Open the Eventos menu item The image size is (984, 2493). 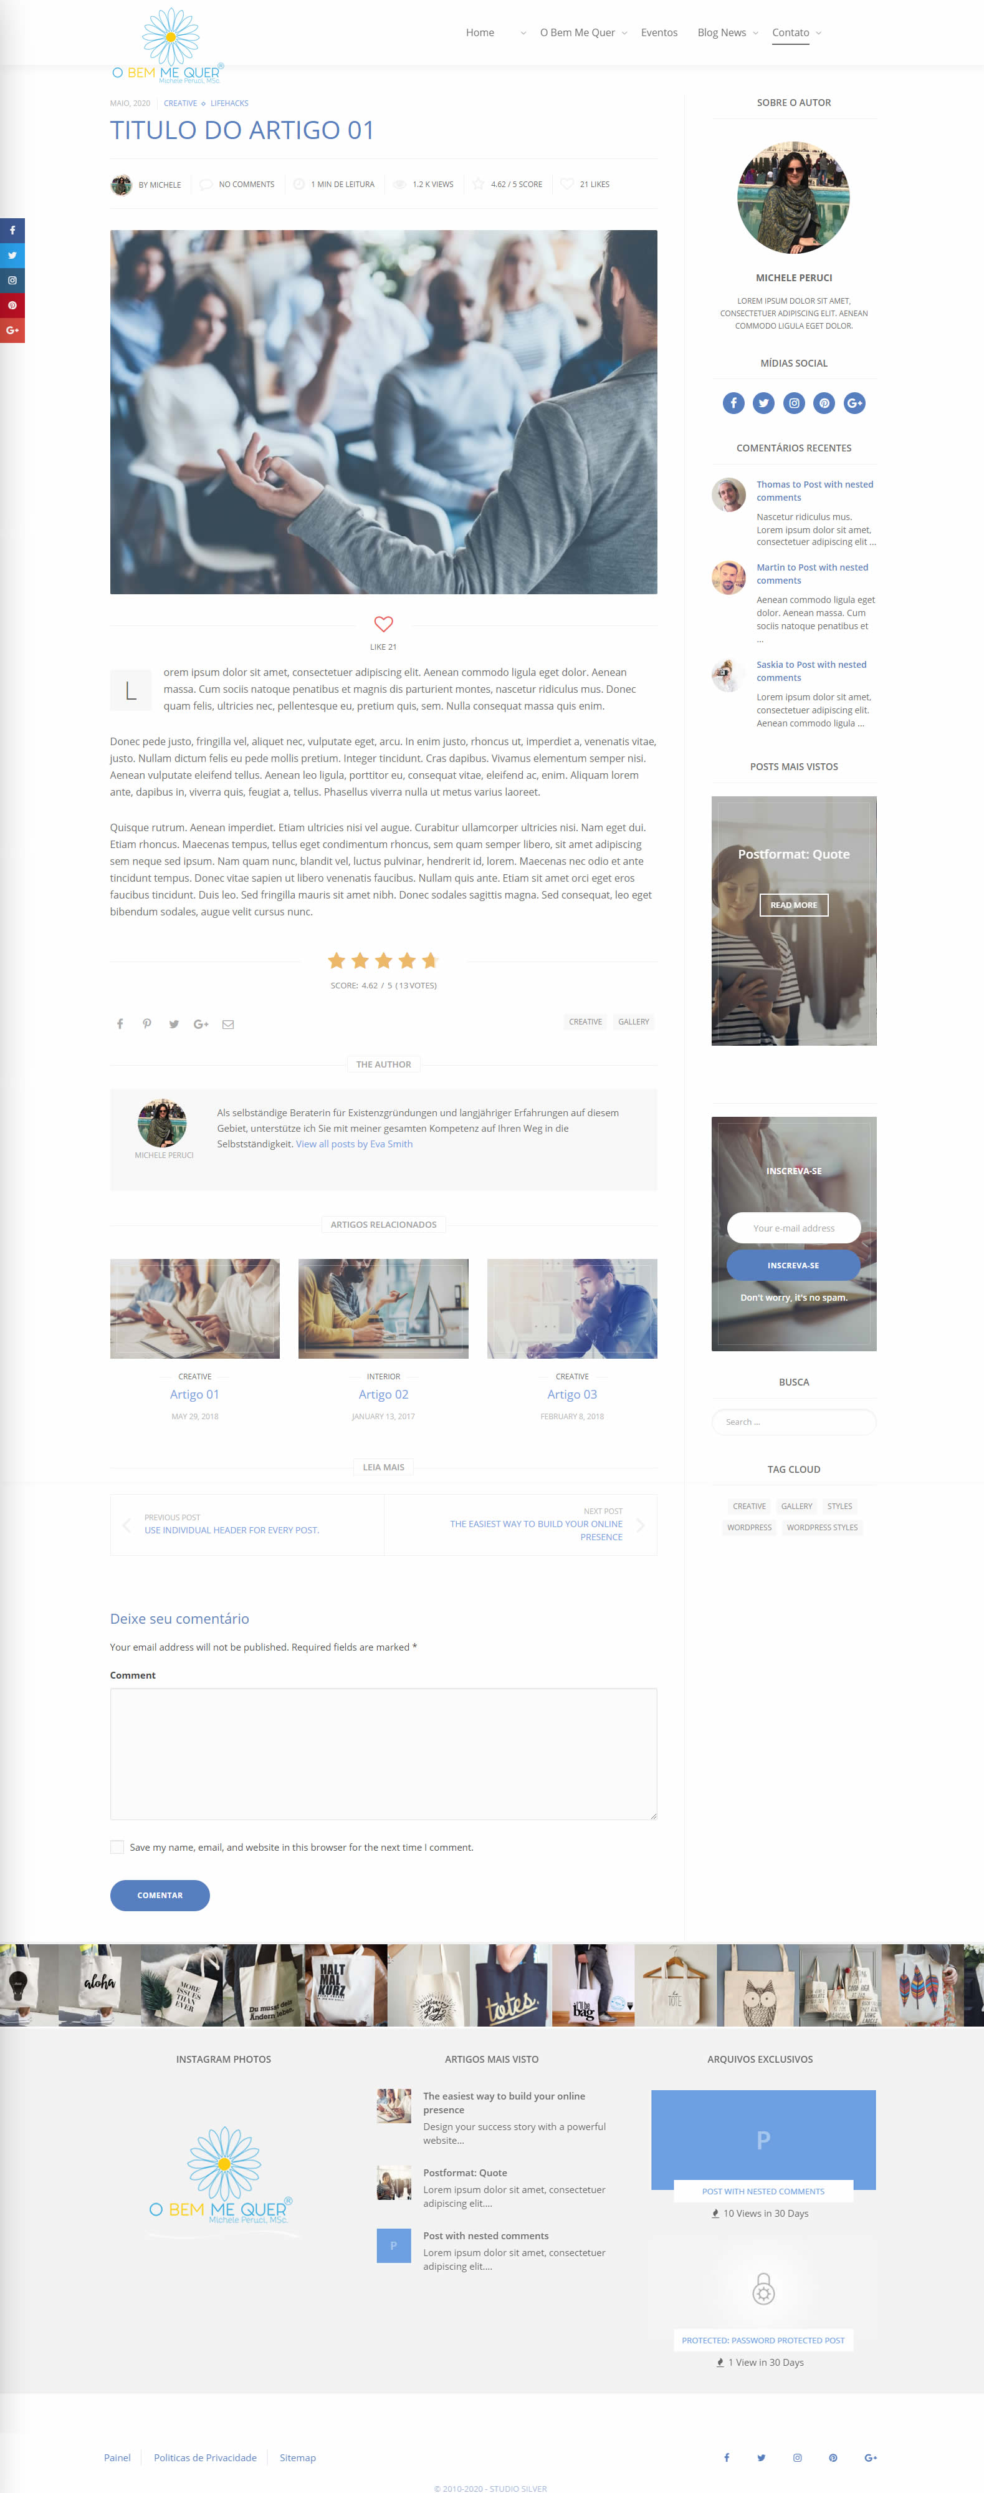[x=659, y=33]
